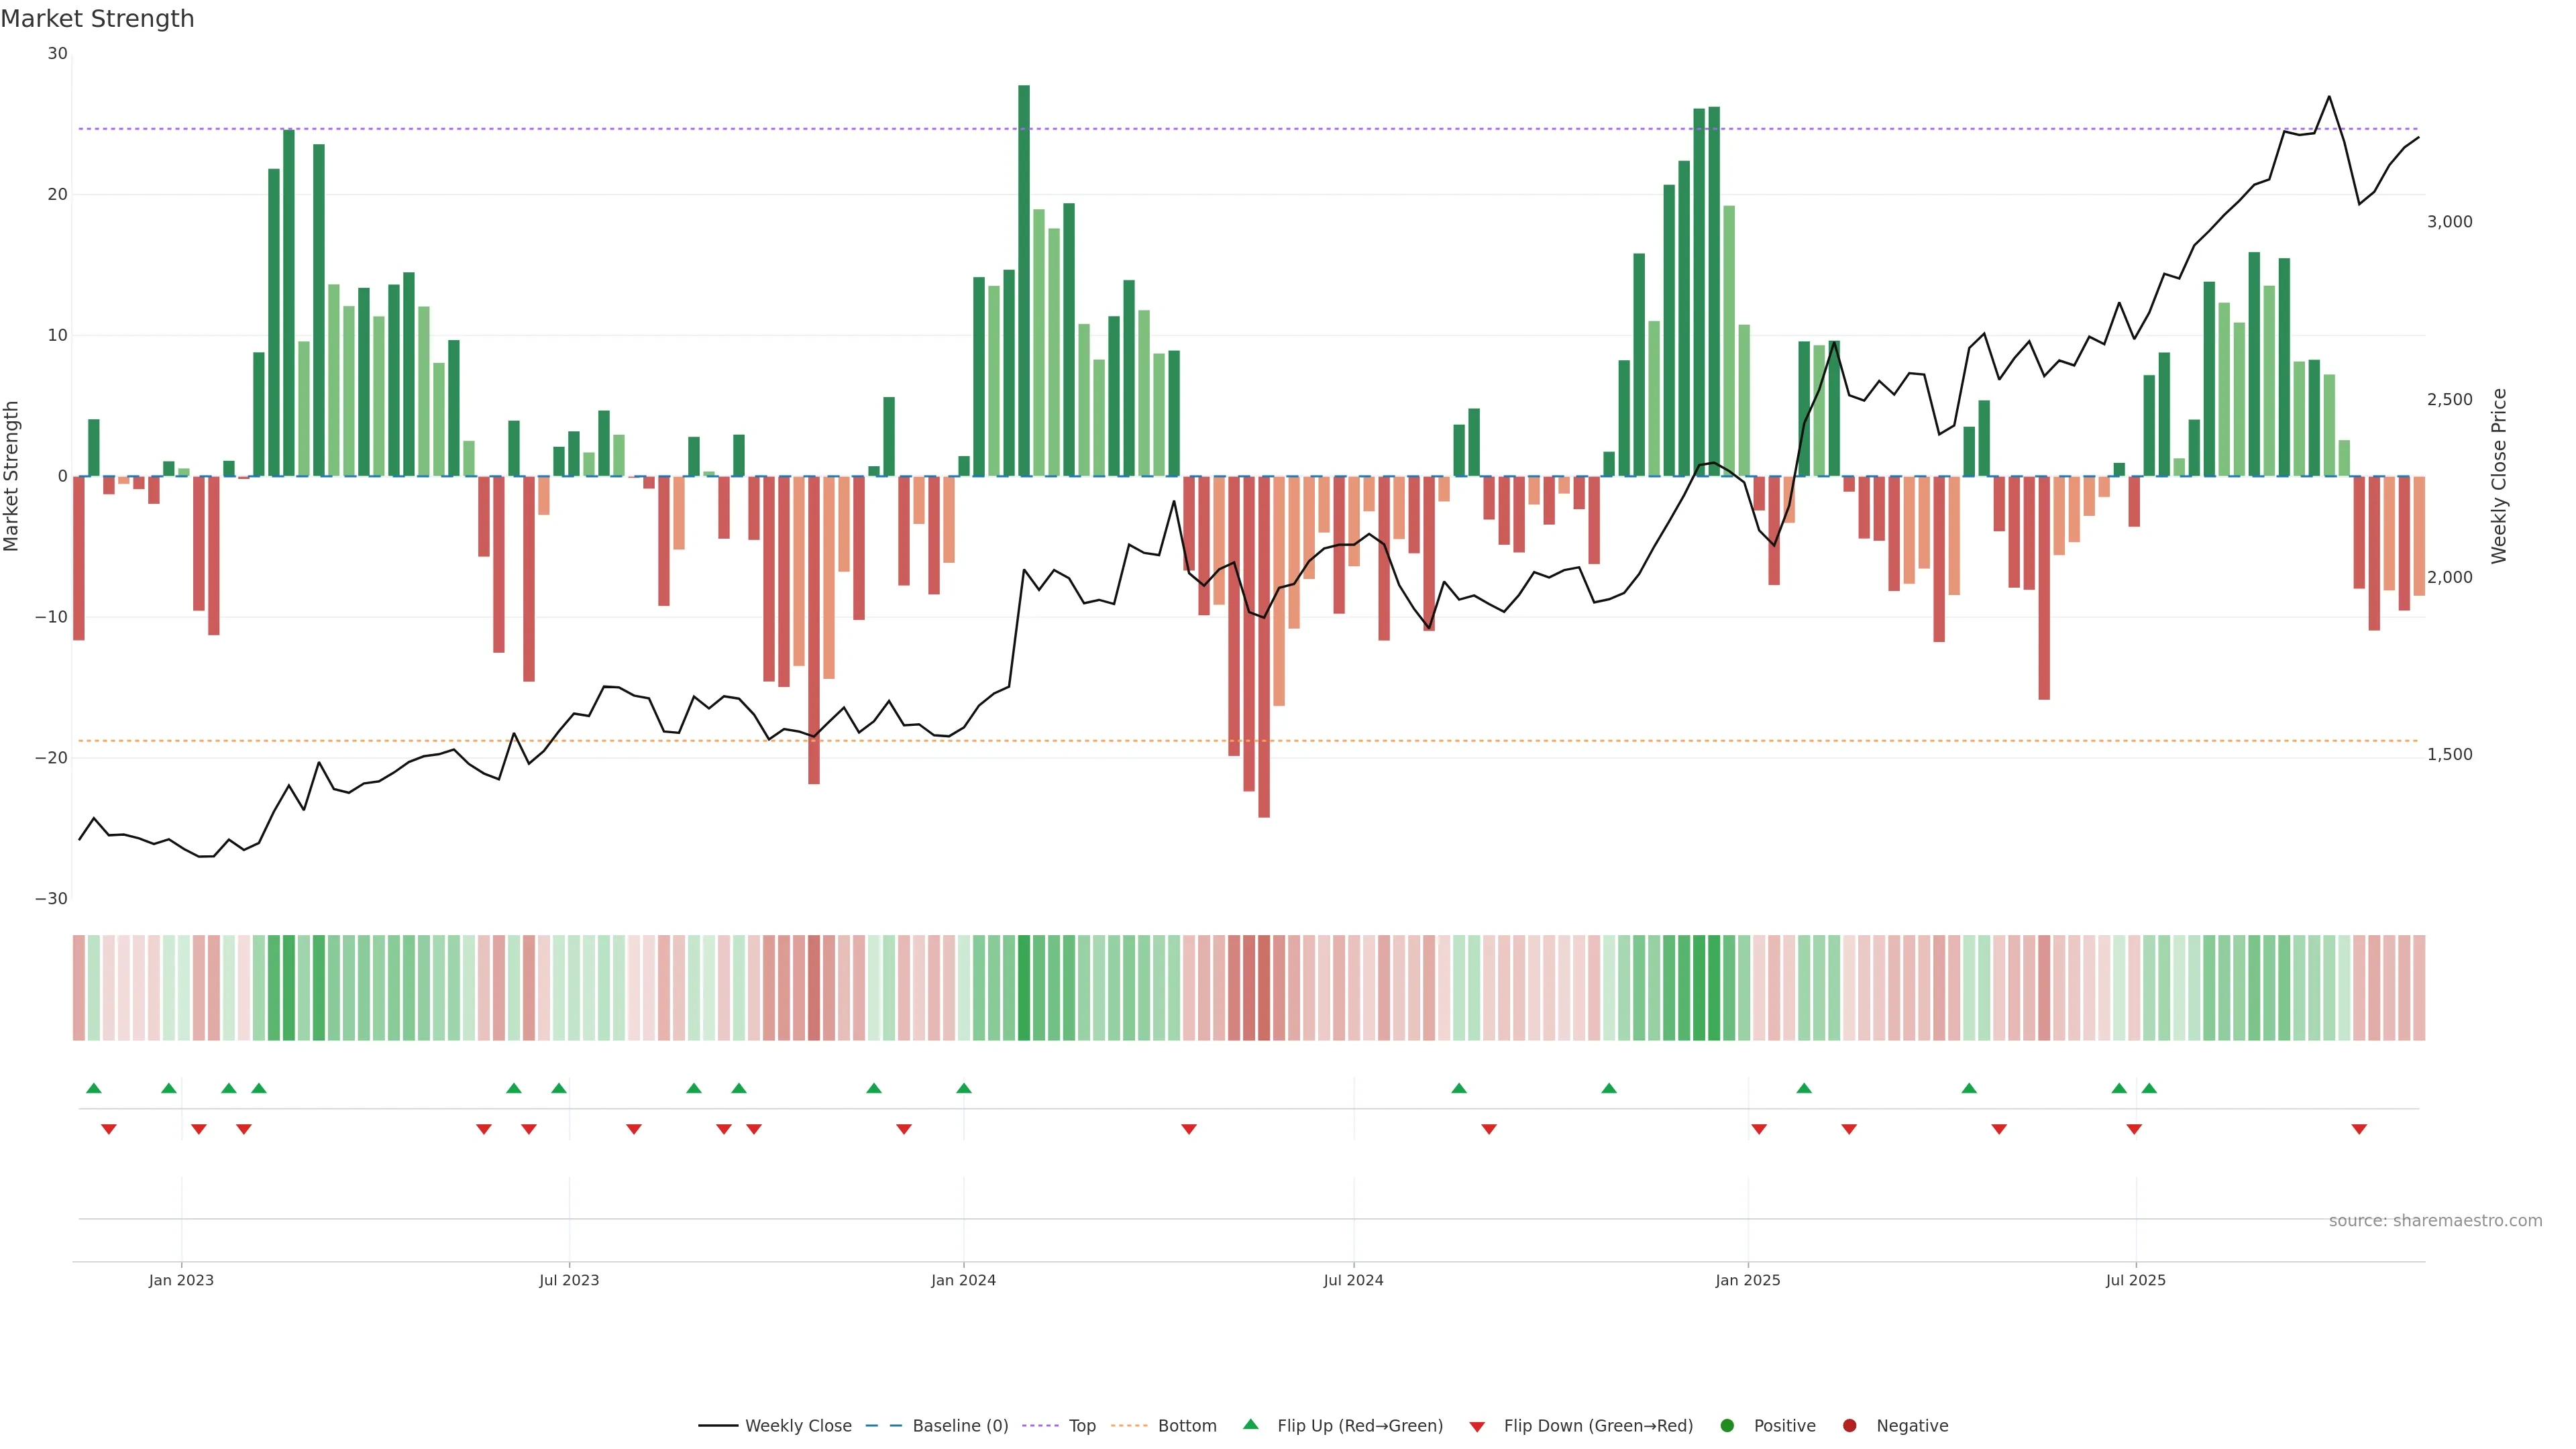The image size is (2576, 1449).
Task: Click Flip Down (Green→Red) legend triangle
Action: pos(1477,1426)
